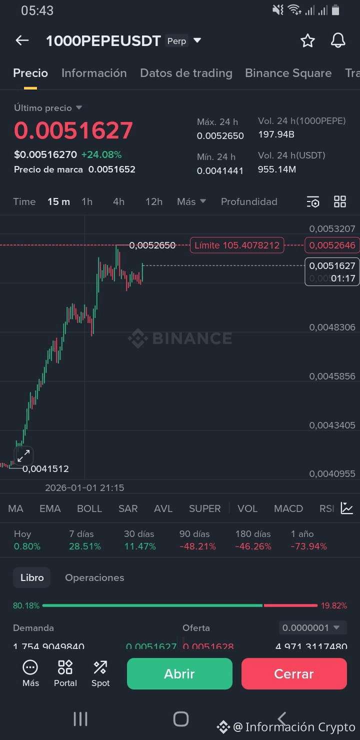Toggle the MA indicator
360x740 pixels.
click(15, 508)
